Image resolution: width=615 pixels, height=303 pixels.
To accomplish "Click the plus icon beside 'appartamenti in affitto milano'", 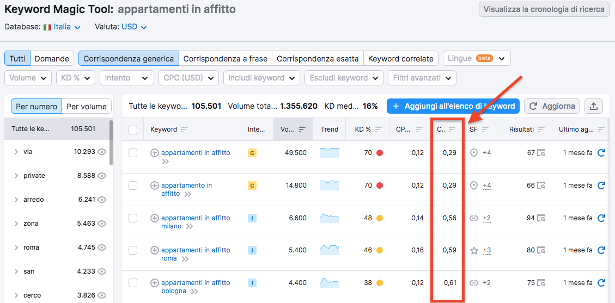I will point(155,218).
